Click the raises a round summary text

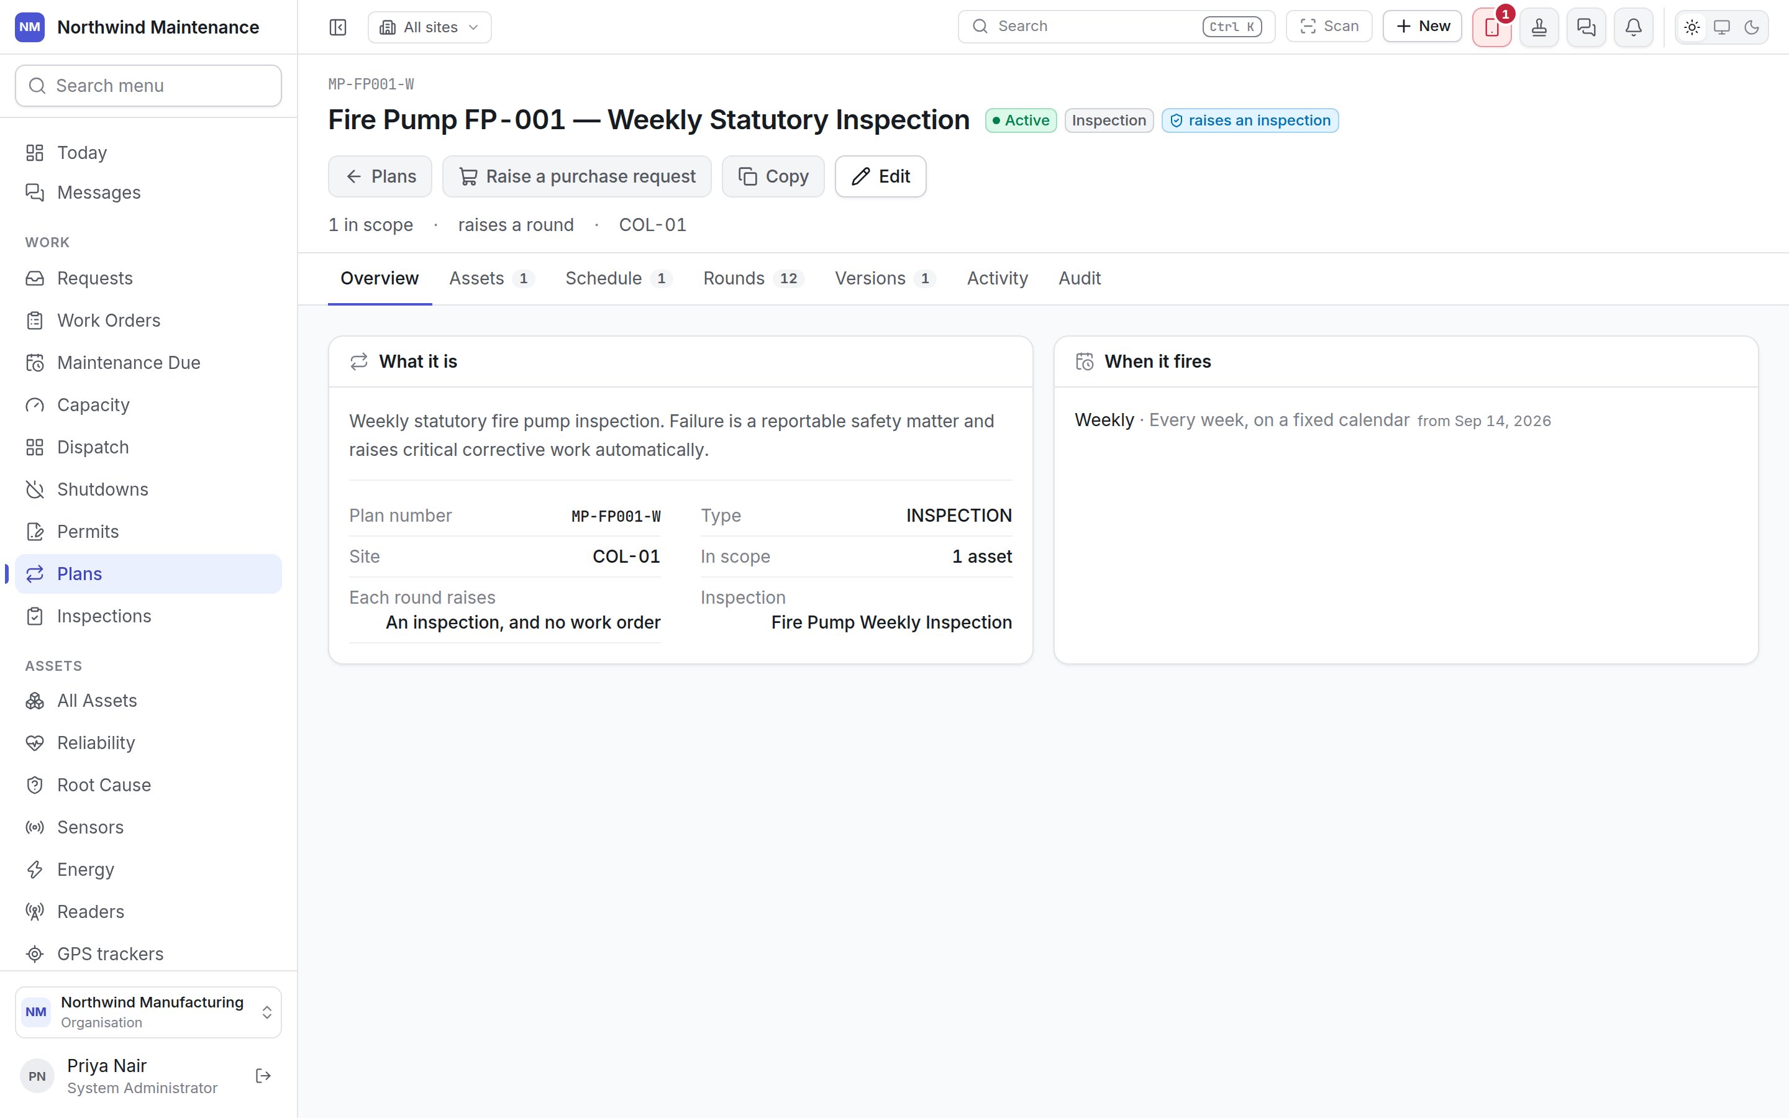point(516,225)
